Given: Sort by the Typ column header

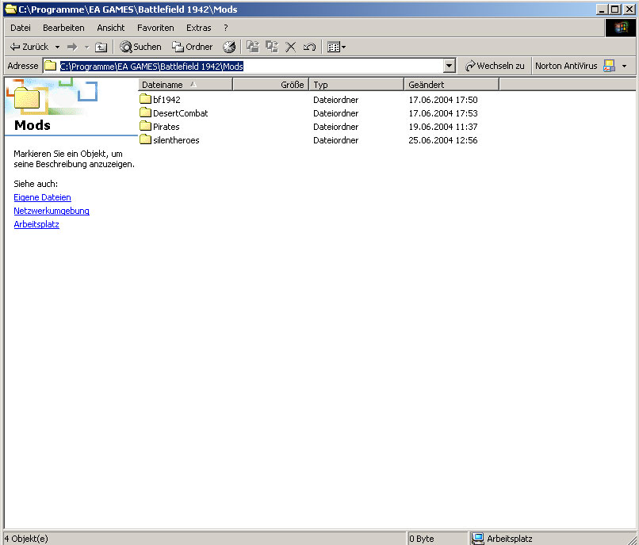Looking at the screenshot, I should pyautogui.click(x=357, y=85).
